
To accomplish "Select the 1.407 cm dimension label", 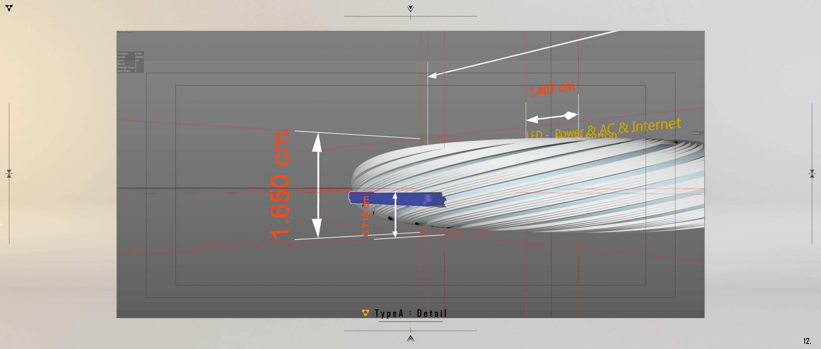I will 552,89.
